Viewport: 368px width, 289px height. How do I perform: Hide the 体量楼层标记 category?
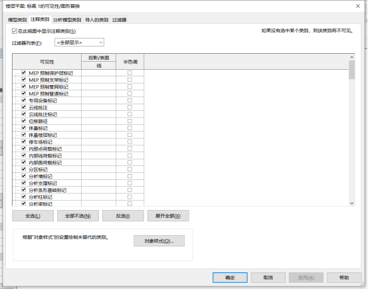point(23,134)
